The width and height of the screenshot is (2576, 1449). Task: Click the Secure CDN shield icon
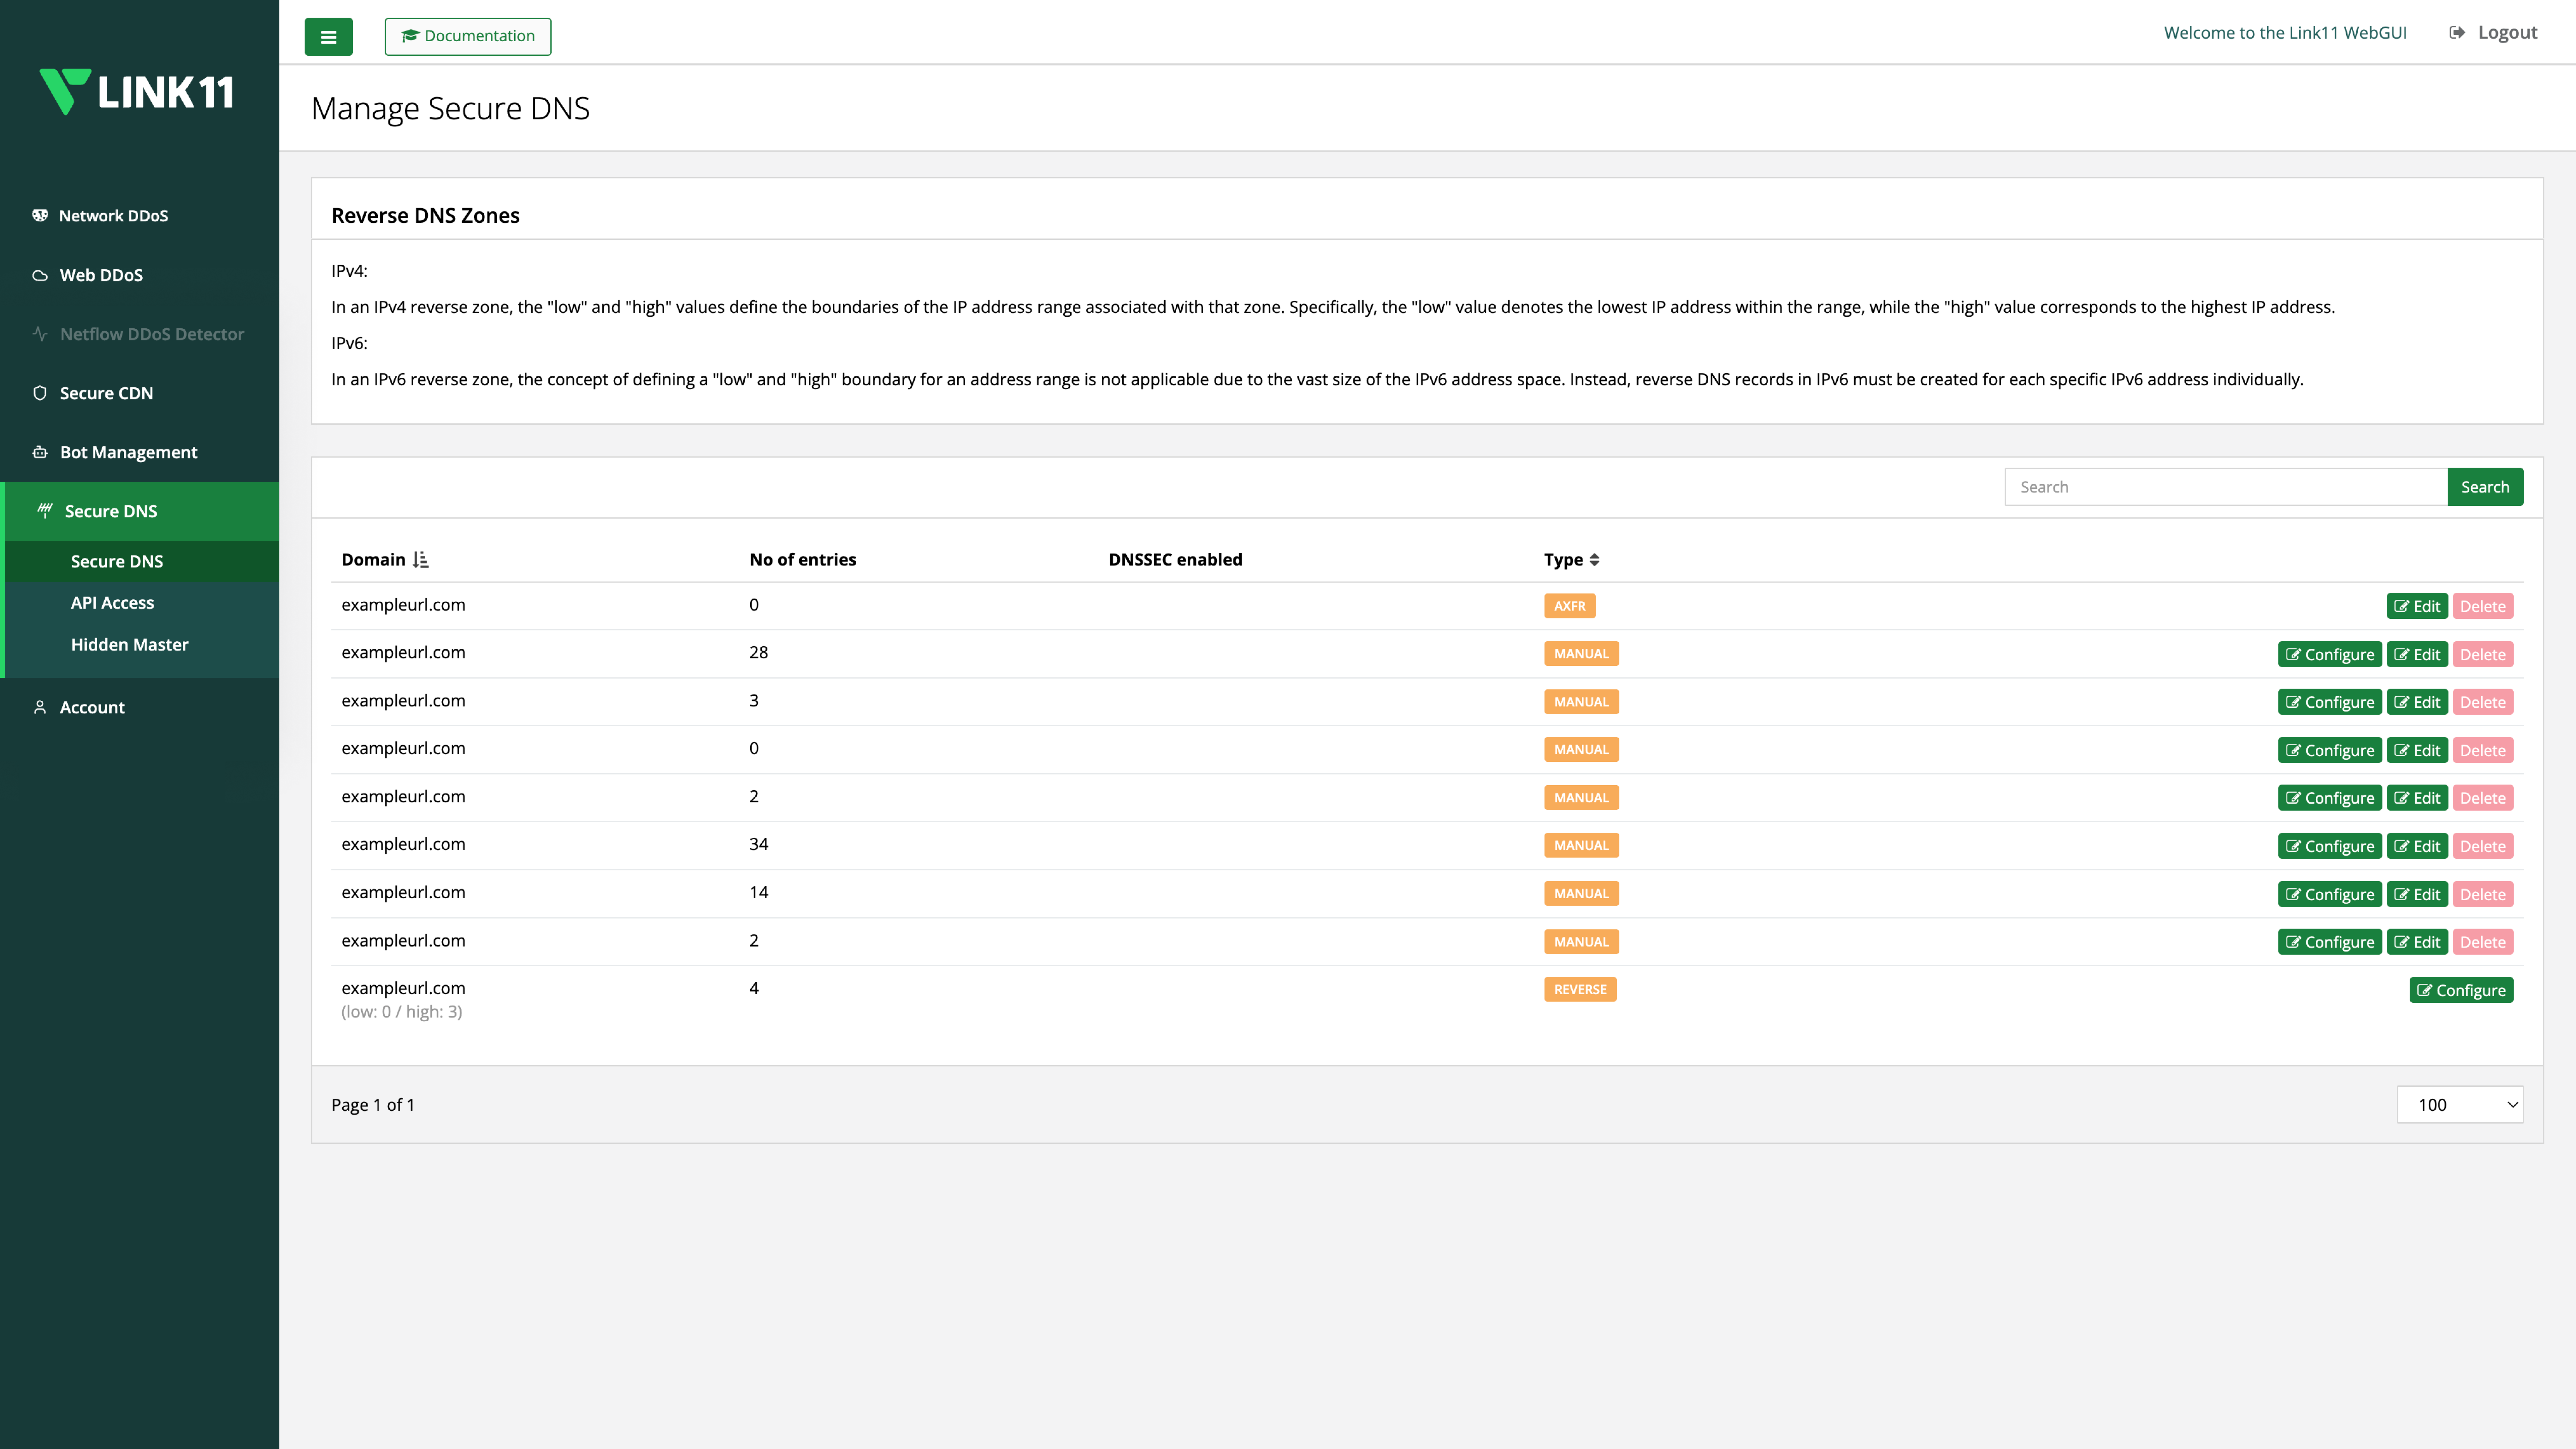(x=40, y=393)
